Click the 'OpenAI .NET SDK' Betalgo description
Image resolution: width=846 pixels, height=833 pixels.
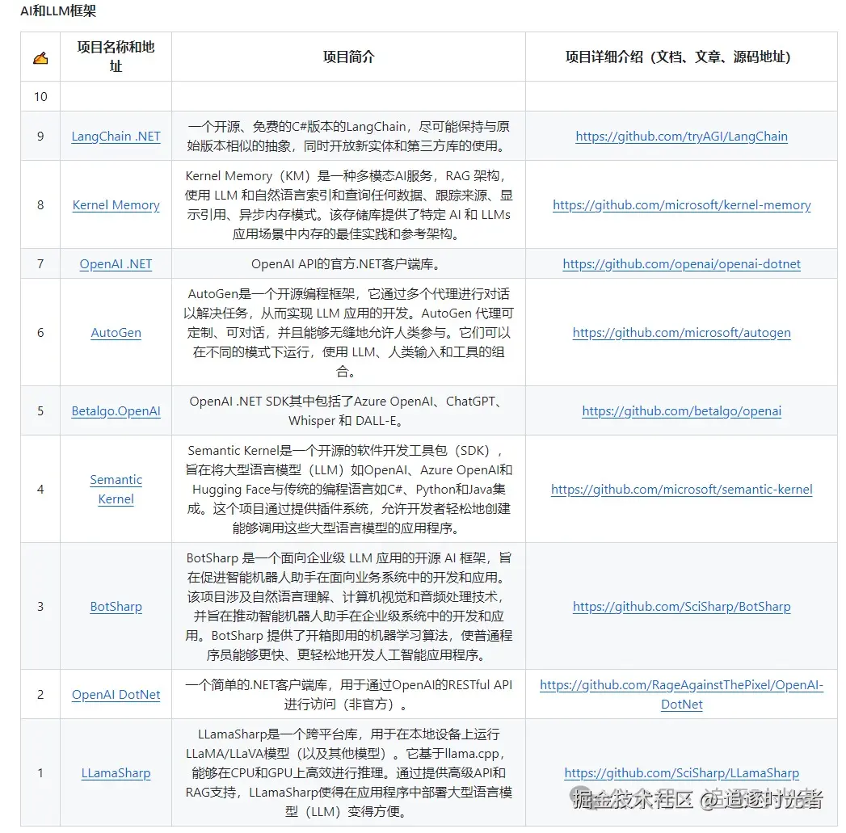(x=348, y=411)
